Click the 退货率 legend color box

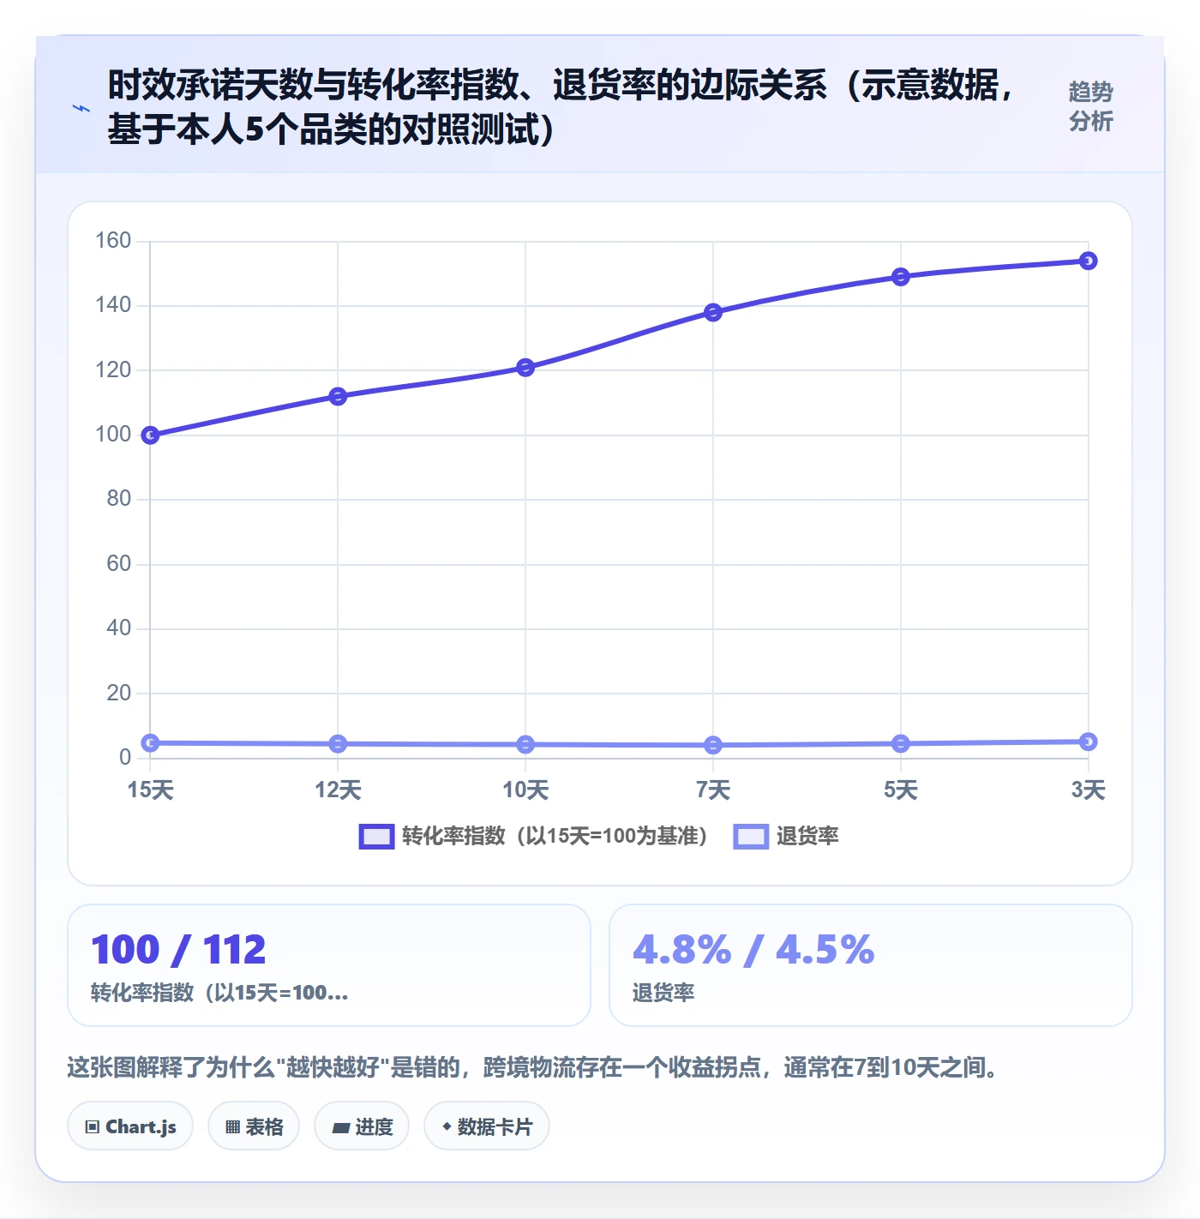coord(751,837)
